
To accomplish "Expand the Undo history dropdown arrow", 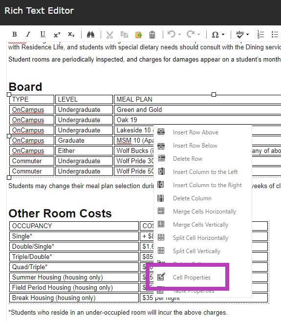I will [x=180, y=34].
